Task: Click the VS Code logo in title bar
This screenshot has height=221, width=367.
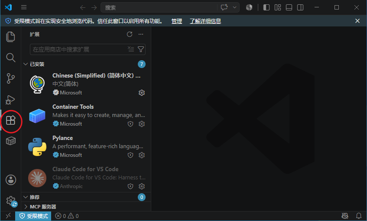Action: pyautogui.click(x=8, y=7)
